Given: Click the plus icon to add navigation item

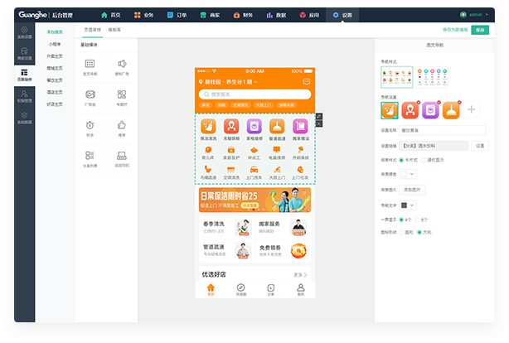Looking at the screenshot, I should point(471,109).
